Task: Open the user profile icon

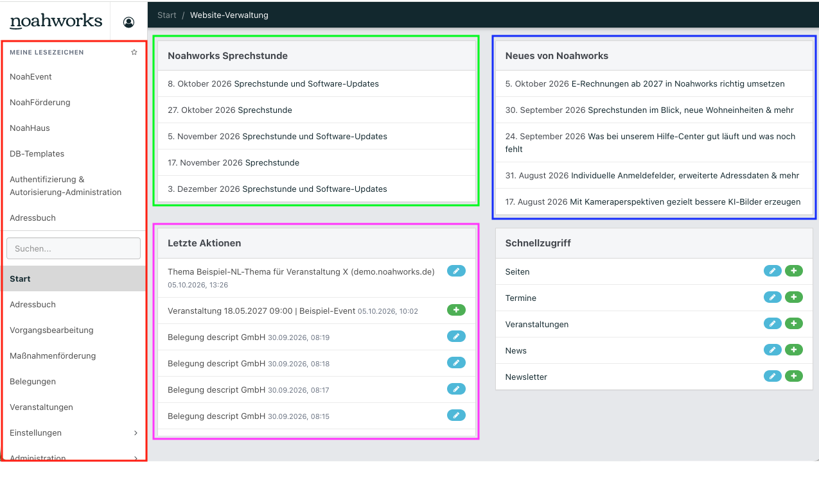Action: [128, 22]
